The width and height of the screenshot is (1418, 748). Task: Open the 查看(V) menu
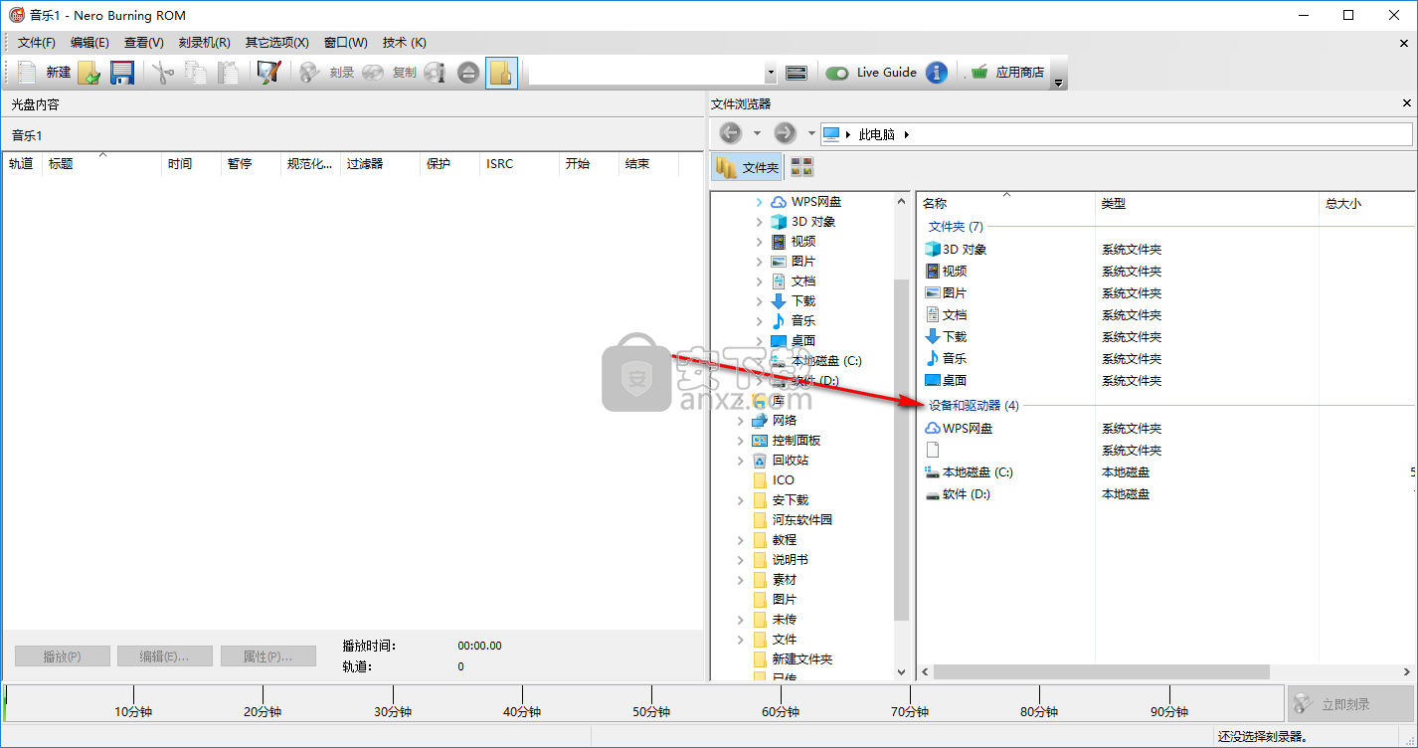pyautogui.click(x=143, y=43)
